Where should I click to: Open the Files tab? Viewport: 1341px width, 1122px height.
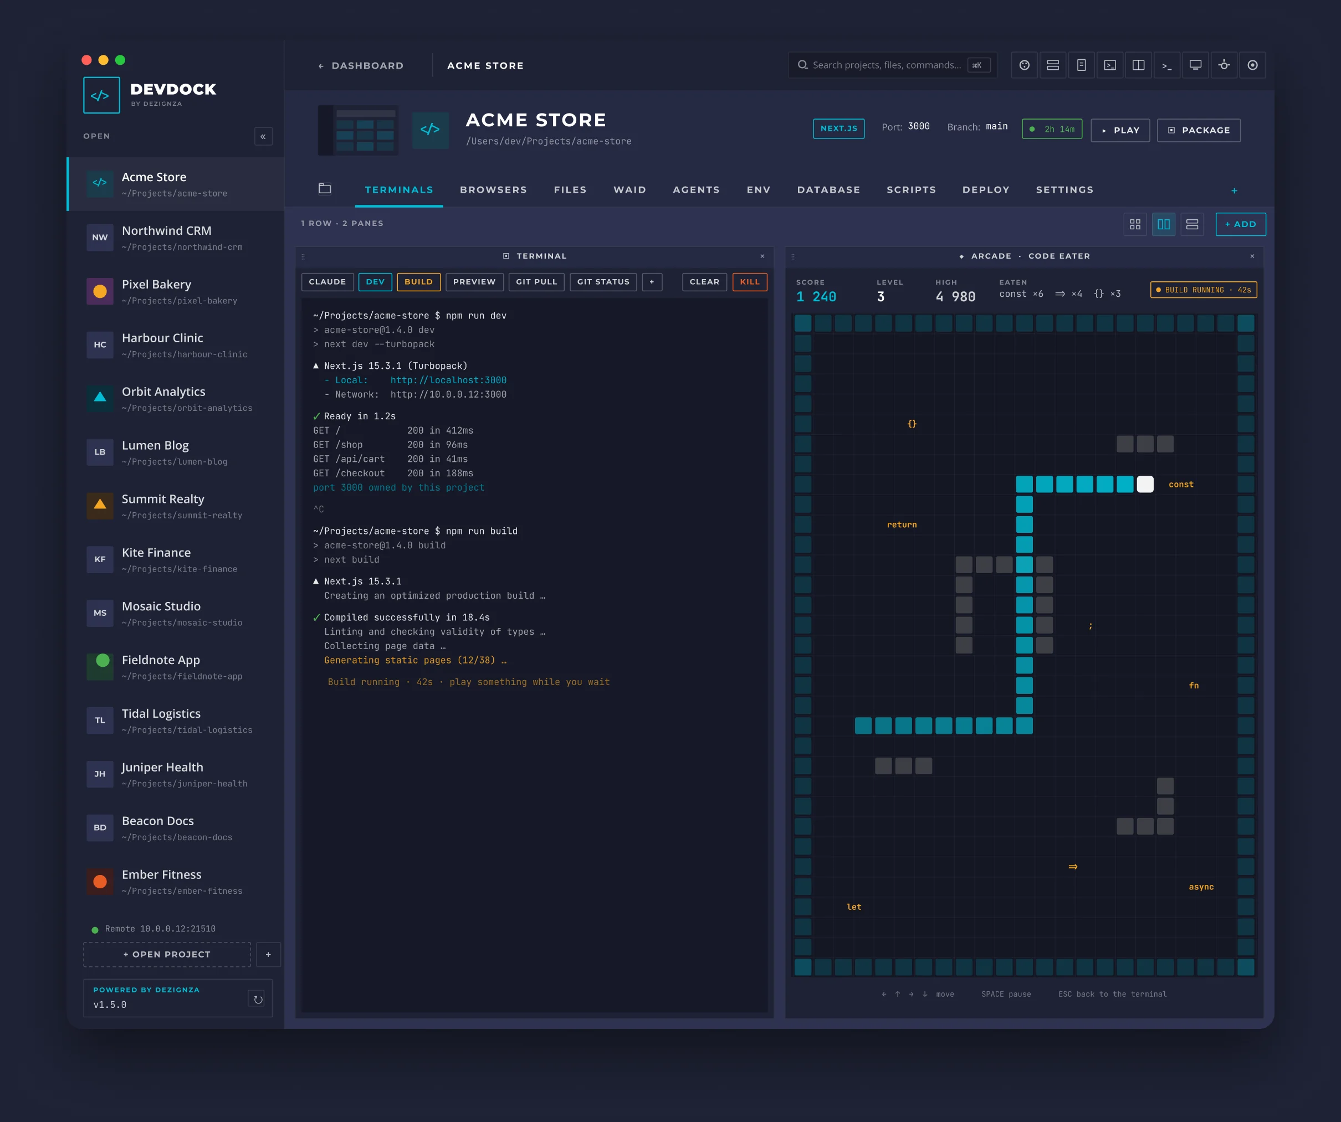pos(570,189)
